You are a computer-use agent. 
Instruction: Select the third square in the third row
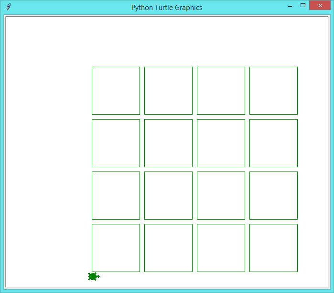coord(221,195)
